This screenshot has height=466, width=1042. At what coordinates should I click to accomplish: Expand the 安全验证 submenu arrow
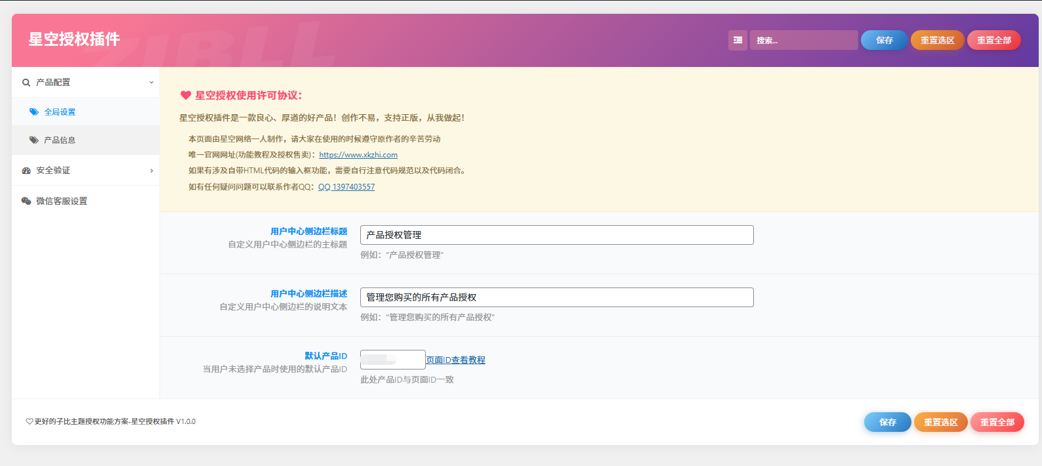(x=152, y=171)
